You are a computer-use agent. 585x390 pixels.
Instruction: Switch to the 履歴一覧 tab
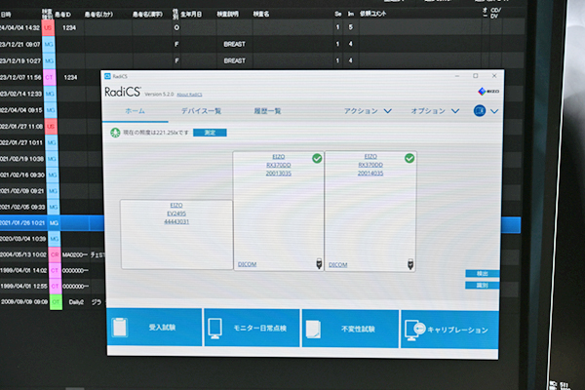coord(267,111)
